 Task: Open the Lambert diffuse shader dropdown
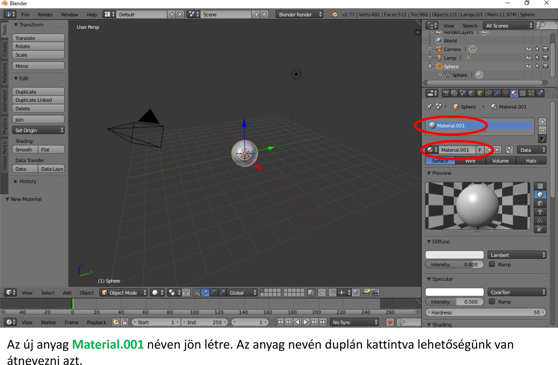517,255
